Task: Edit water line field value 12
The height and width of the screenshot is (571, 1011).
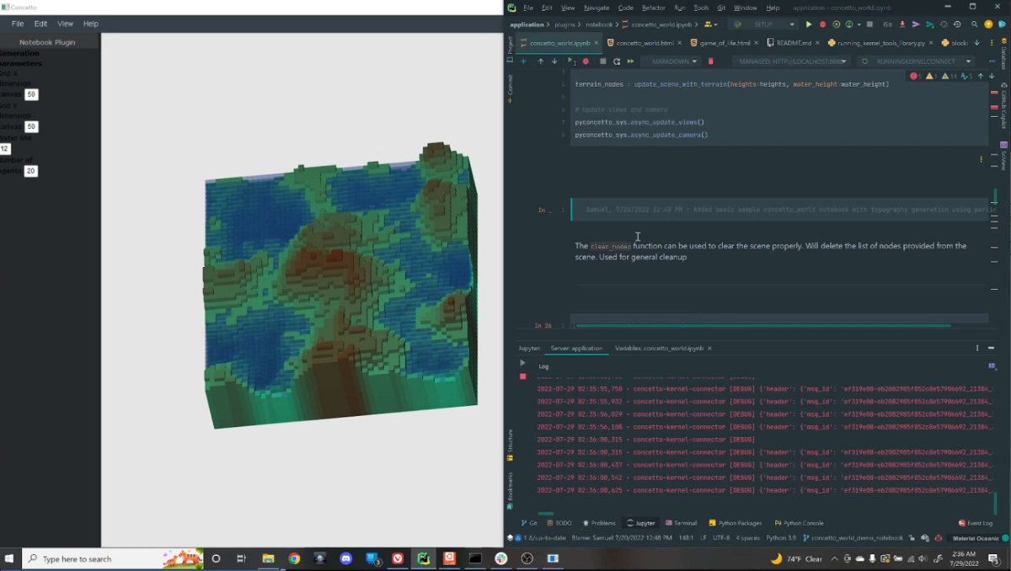Action: point(4,149)
